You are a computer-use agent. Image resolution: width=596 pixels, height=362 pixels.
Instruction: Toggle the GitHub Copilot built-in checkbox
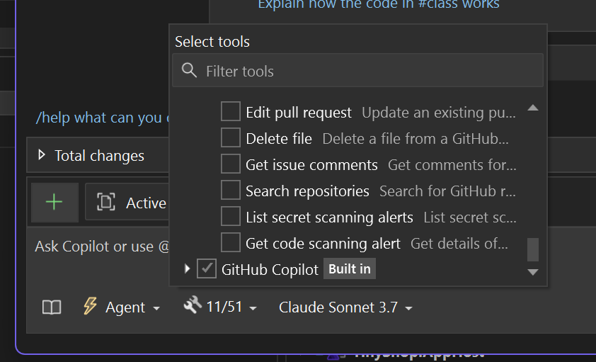click(207, 269)
